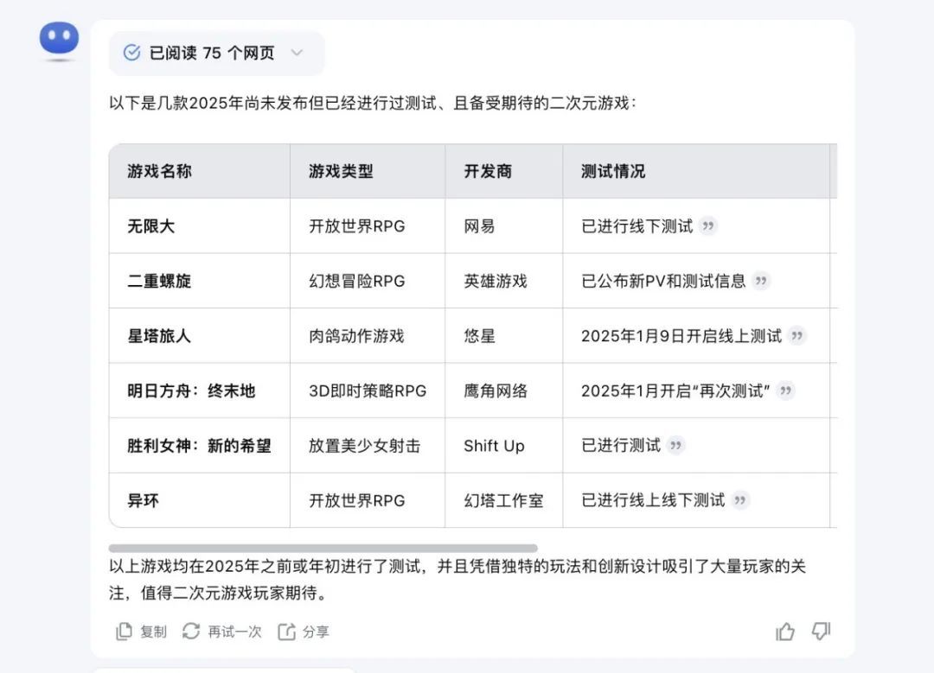Open citation quote icon in 星塔旅人 row

coord(796,336)
